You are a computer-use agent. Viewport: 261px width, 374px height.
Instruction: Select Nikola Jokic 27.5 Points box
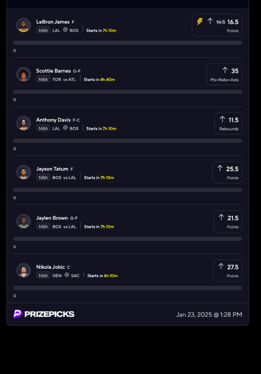[227, 270]
